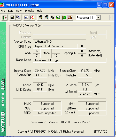Click the extended Model value 10

tap(56, 56)
